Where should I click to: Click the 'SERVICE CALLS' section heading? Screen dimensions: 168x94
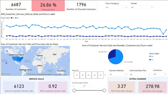pyautogui.click(x=36, y=79)
